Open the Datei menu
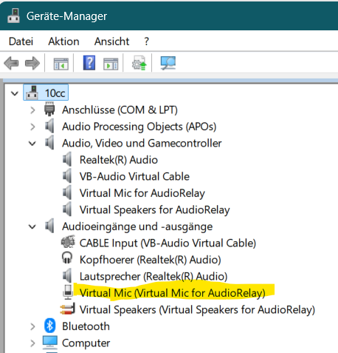 pos(21,41)
